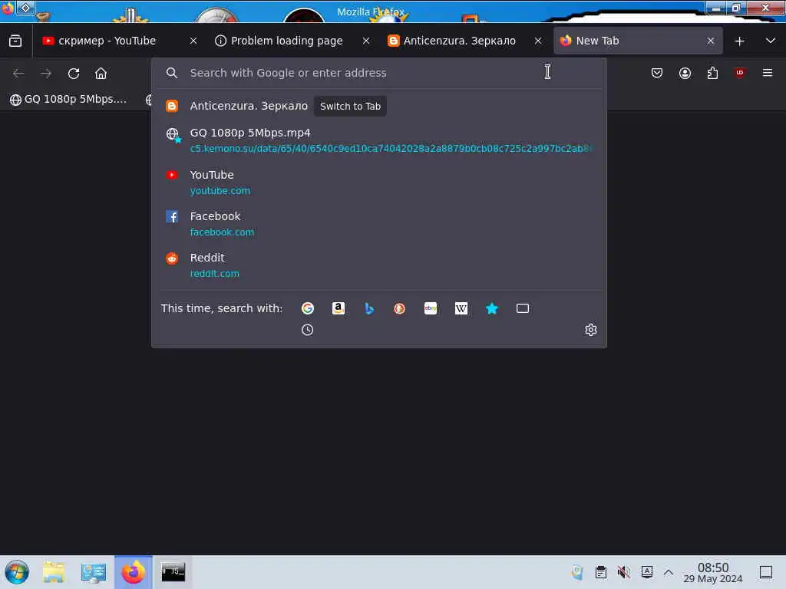
Task: Open terminal from taskbar
Action: point(173,572)
